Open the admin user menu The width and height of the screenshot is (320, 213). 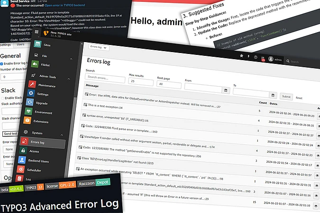tap(275, 59)
